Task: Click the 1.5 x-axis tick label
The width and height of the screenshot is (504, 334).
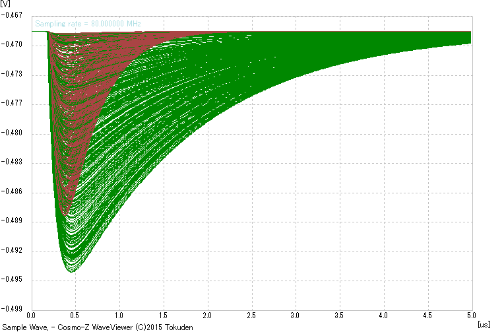Action: point(164,317)
